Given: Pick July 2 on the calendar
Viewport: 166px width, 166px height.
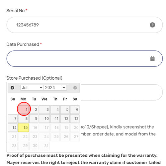Looking at the screenshot, I should click(x=34, y=110).
